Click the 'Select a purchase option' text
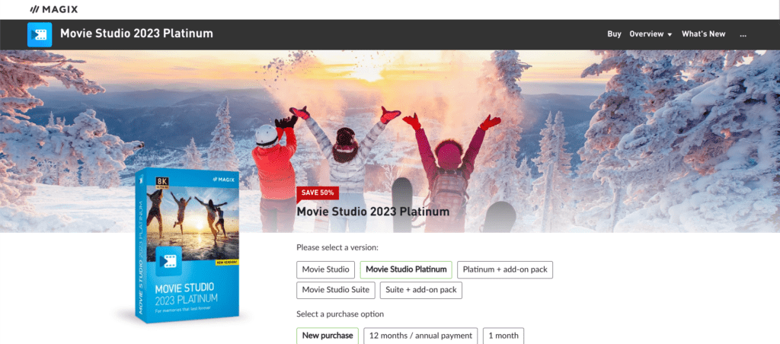Screen dimensions: 780x344 (x=340, y=314)
